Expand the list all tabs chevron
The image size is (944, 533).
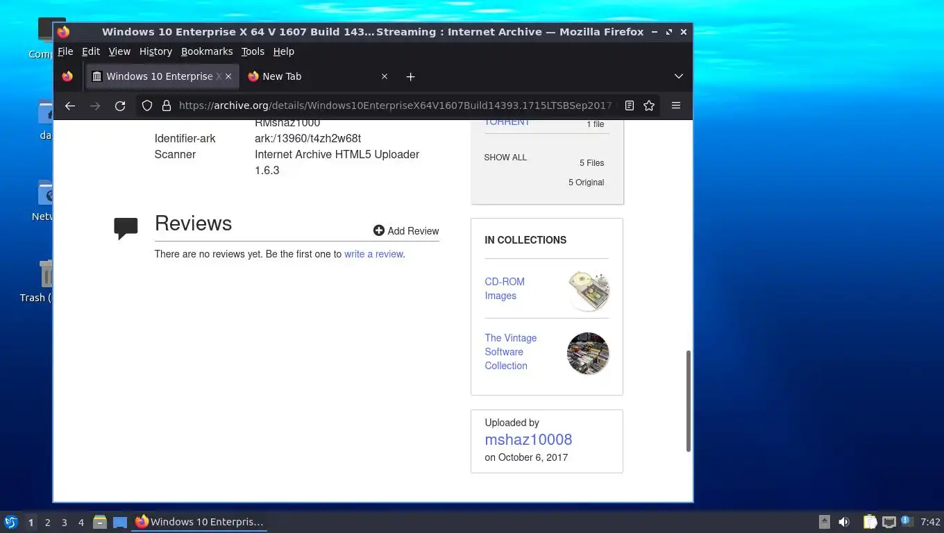[678, 76]
